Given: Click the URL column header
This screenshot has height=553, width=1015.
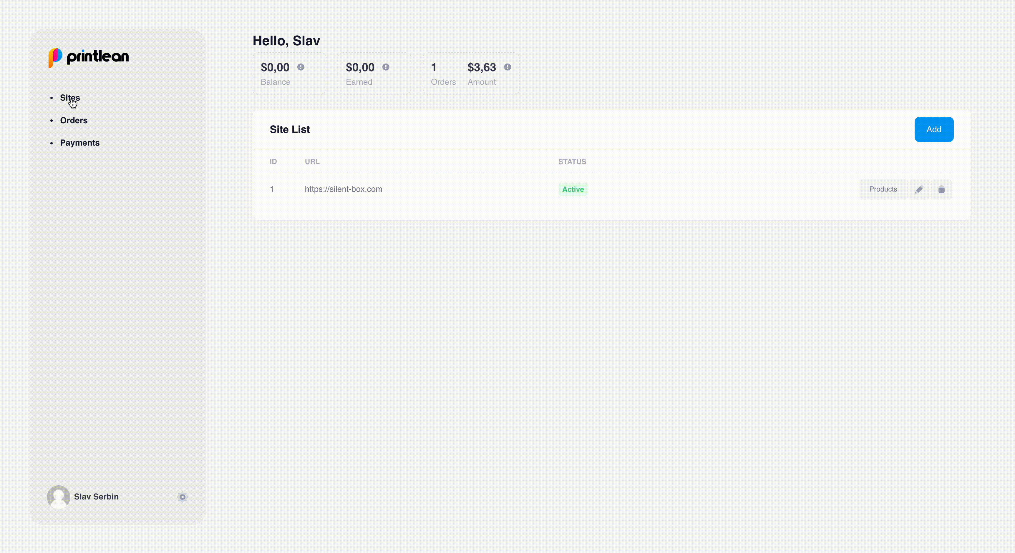Looking at the screenshot, I should pos(312,162).
